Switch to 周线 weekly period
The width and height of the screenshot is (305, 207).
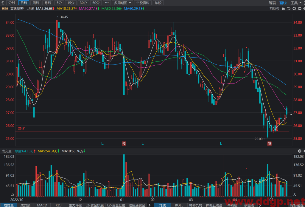tap(36, 3)
